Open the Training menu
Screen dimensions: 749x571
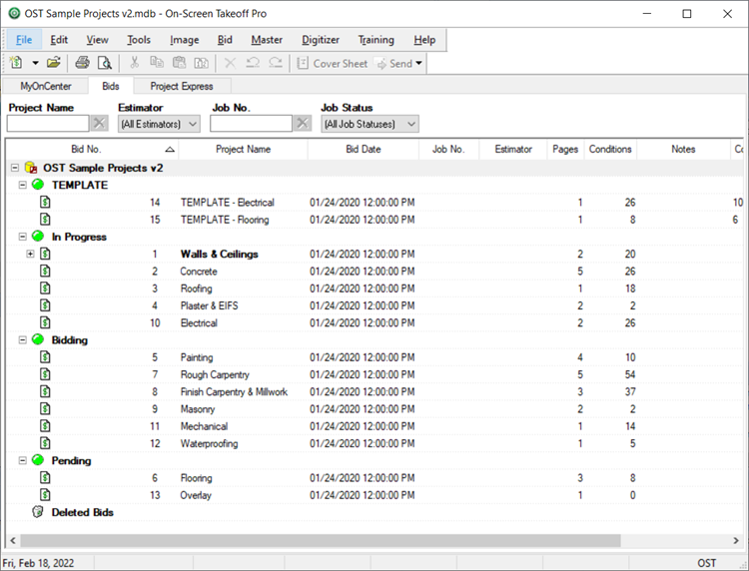pyautogui.click(x=375, y=40)
